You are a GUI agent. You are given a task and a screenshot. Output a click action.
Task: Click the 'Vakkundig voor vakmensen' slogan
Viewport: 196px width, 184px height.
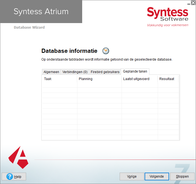click(x=168, y=25)
